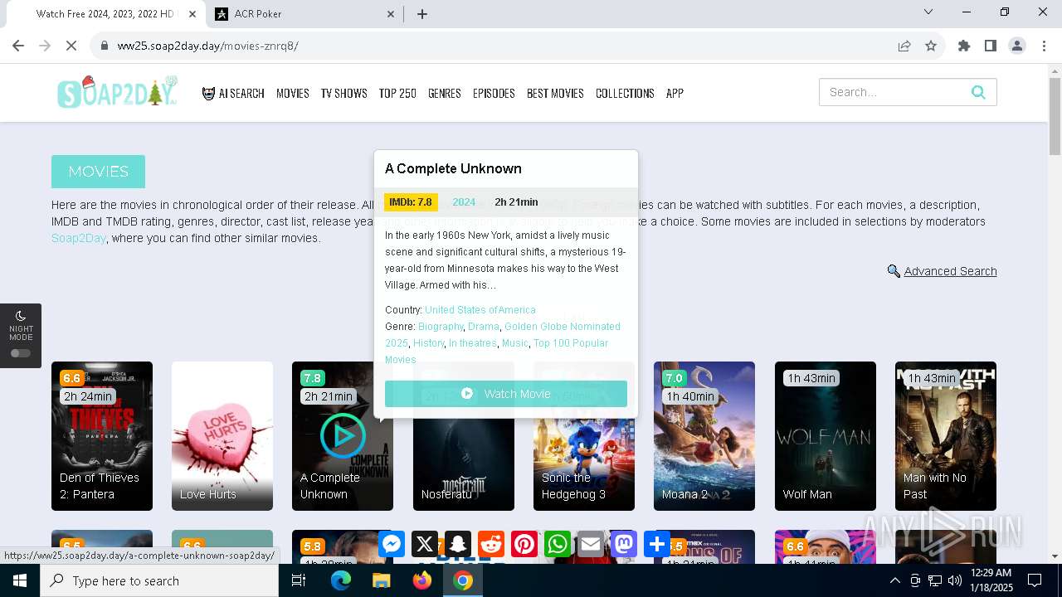This screenshot has width=1062, height=597.
Task: Open United States of America country link
Action: (480, 310)
